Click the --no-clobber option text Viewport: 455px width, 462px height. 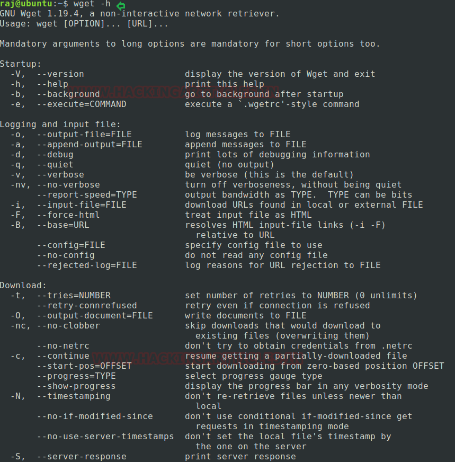[x=68, y=325]
